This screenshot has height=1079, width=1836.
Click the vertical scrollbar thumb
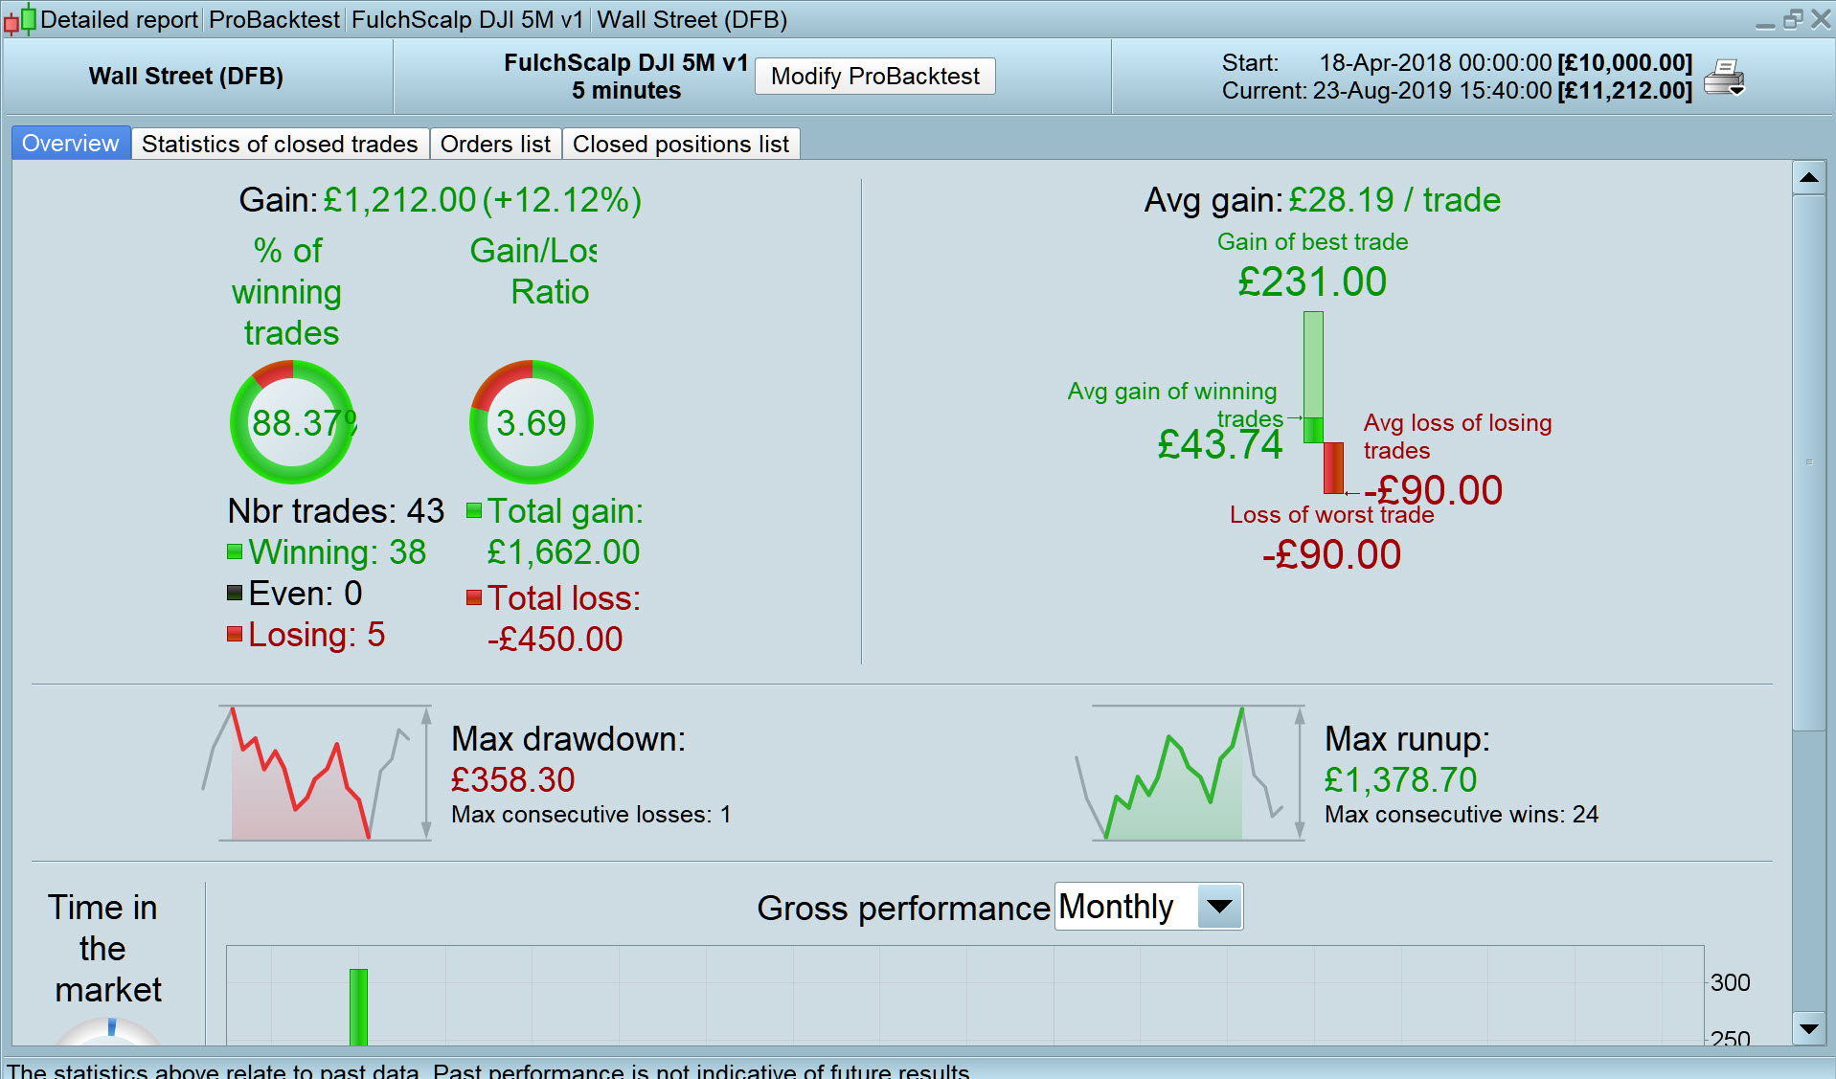(1809, 462)
